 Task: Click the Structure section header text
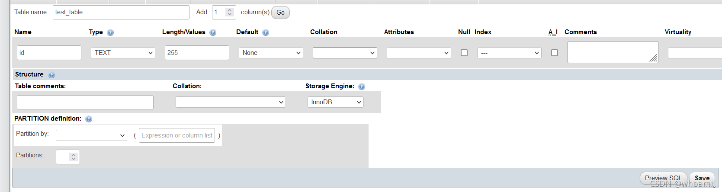click(29, 74)
